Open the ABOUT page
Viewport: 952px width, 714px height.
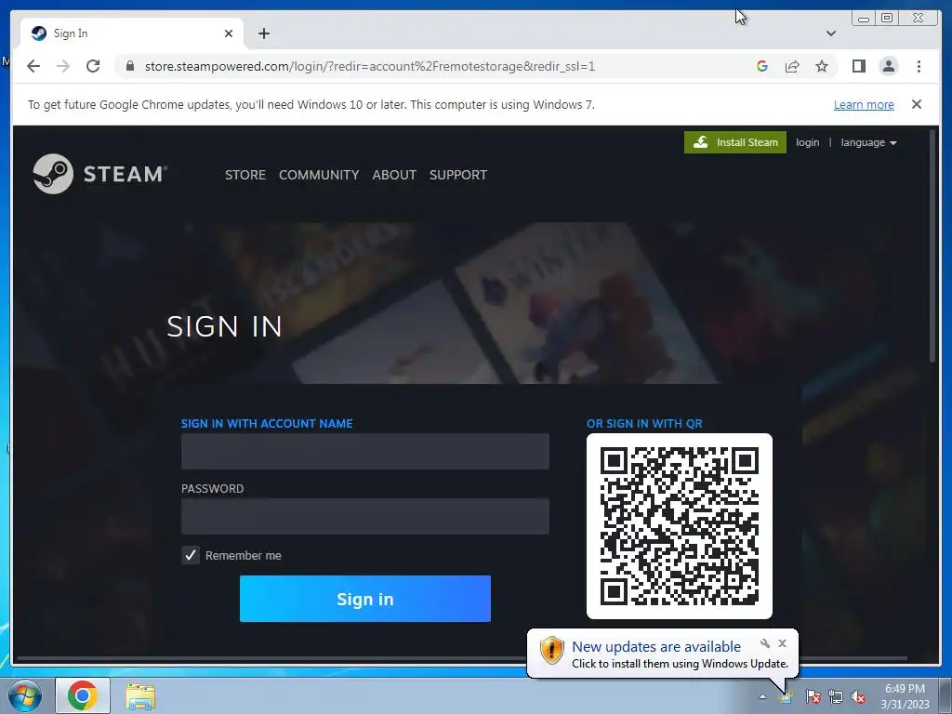[x=394, y=175]
